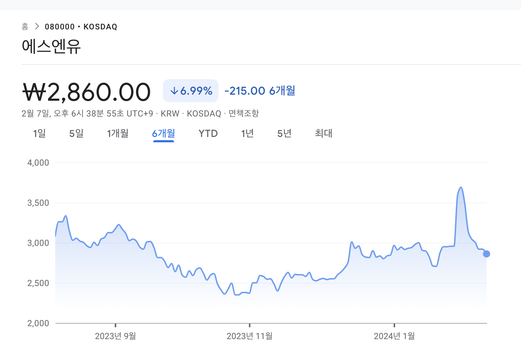Click the latest price dot on chart
521x352 pixels.
coord(487,254)
